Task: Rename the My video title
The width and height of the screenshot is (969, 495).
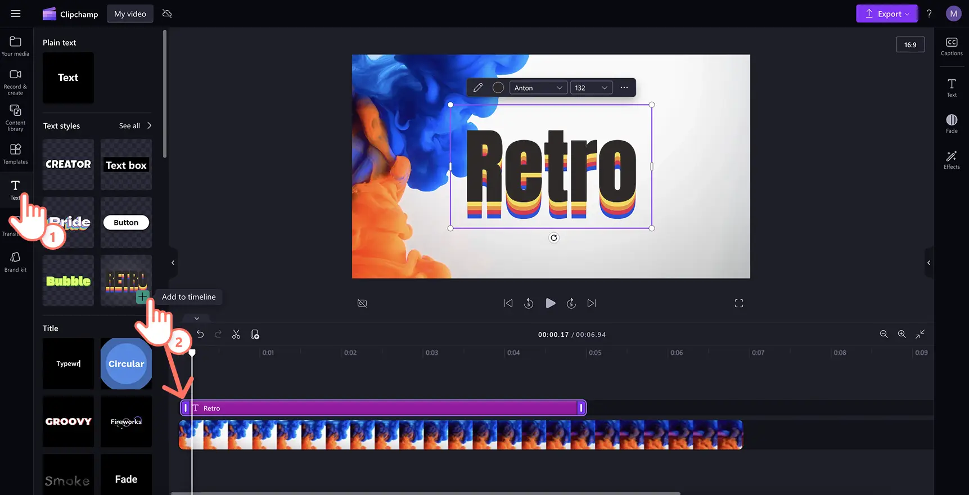Action: [x=130, y=14]
